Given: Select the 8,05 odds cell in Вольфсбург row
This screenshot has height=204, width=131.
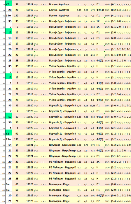Looking at the screenshot, I should click(x=79, y=49).
